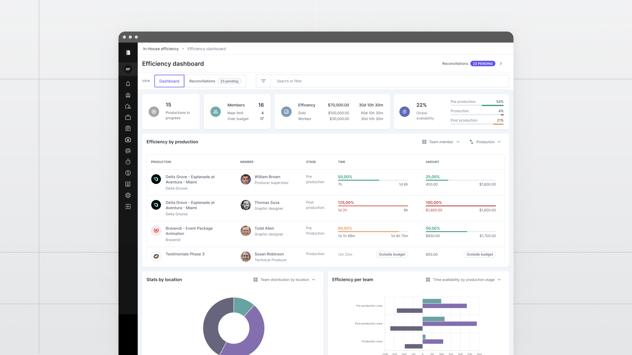Click the In-House efficiency breadcrumb
Screen dimensions: 632x355
click(x=161, y=49)
